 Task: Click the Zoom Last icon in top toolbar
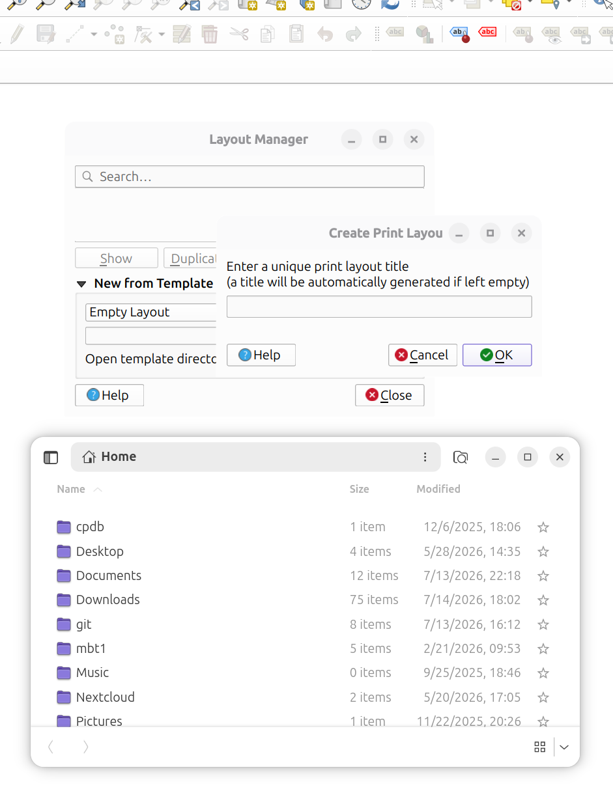[x=190, y=5]
